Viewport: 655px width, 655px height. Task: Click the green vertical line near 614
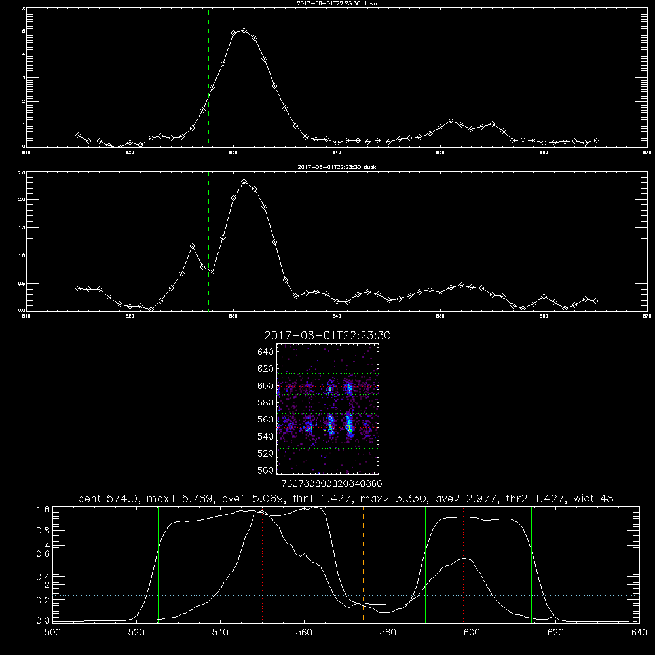point(531,564)
